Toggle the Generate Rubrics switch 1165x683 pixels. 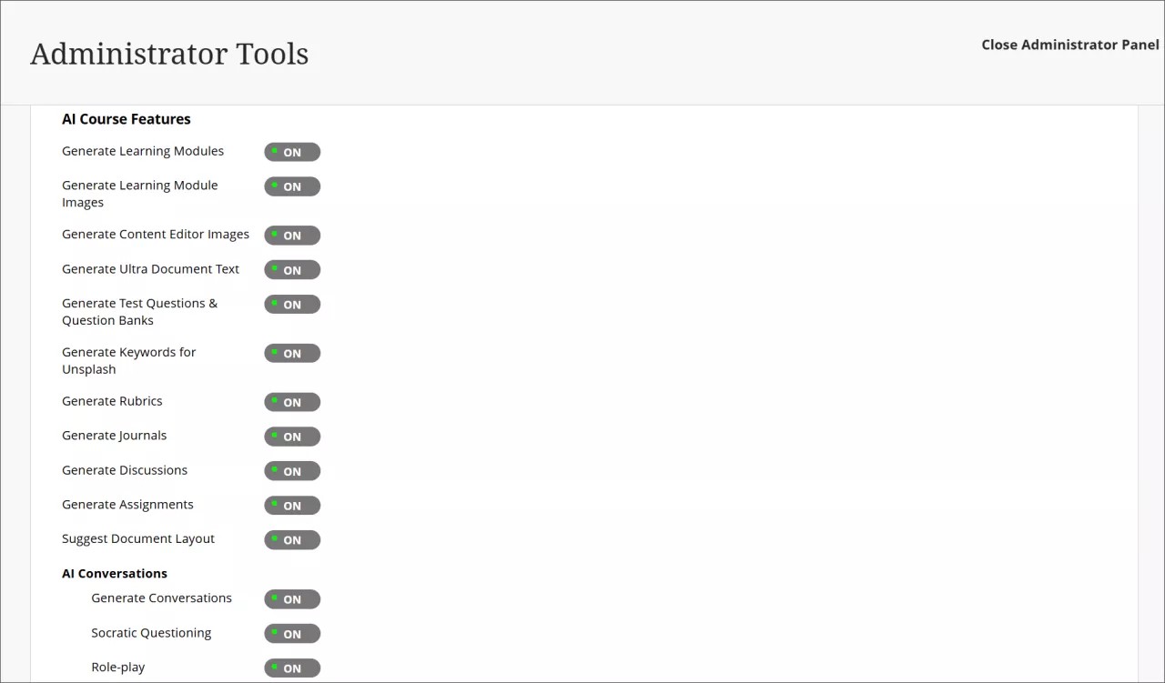pos(291,401)
